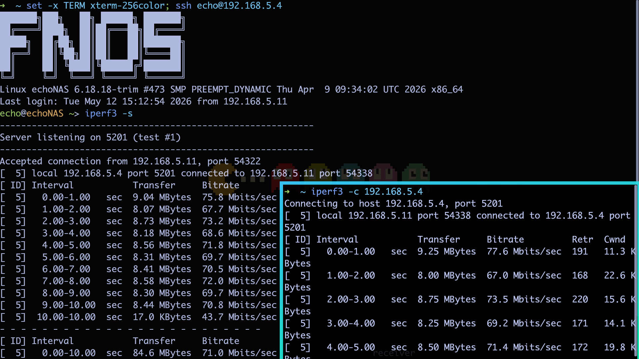Click the 17.0 KBytes transfer value
Screen dimensions: 639x359
[162, 317]
